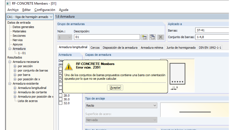The width and height of the screenshot is (234, 130).
Task: Switch to the DIN EN 1992-1-1 tab
Action: tap(210, 48)
